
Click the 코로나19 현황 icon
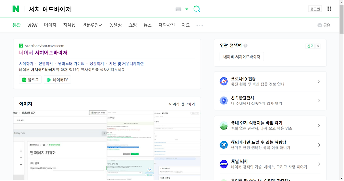(224, 81)
